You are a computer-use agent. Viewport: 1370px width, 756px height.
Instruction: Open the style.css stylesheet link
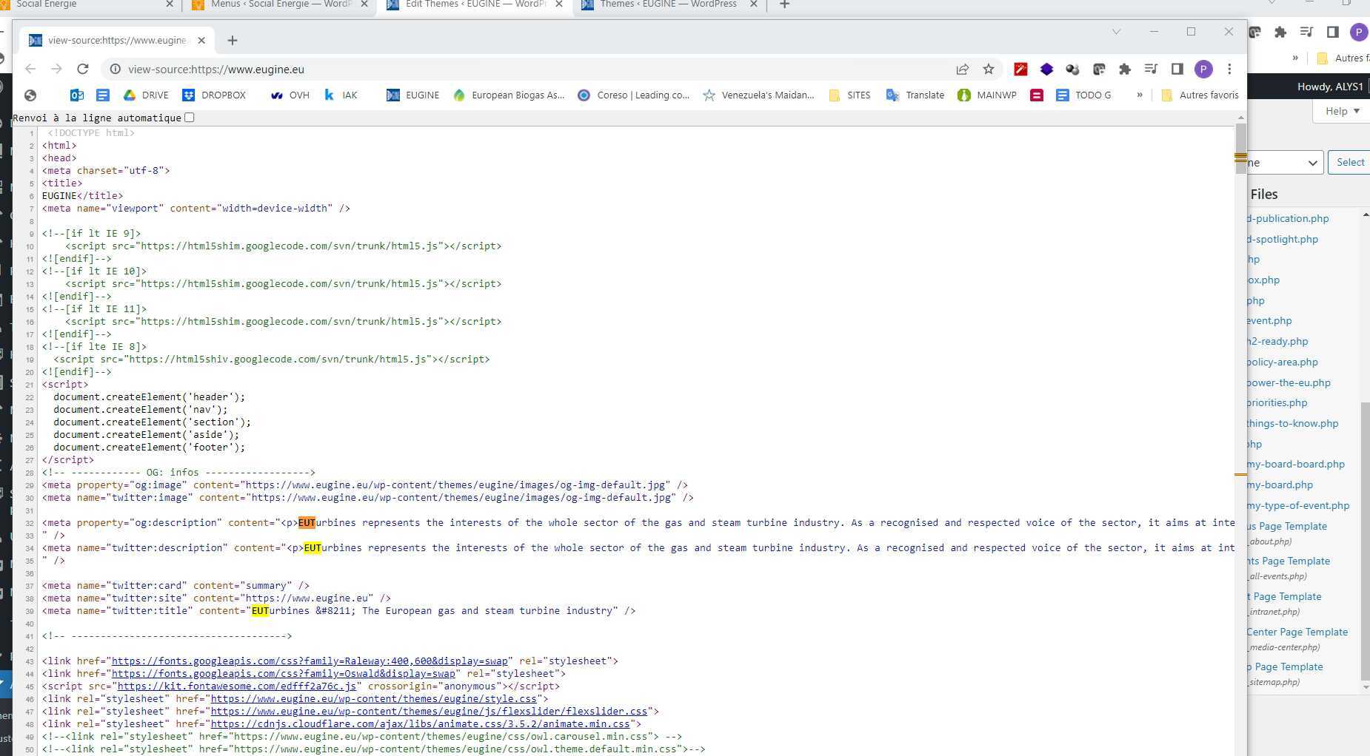coord(373,698)
